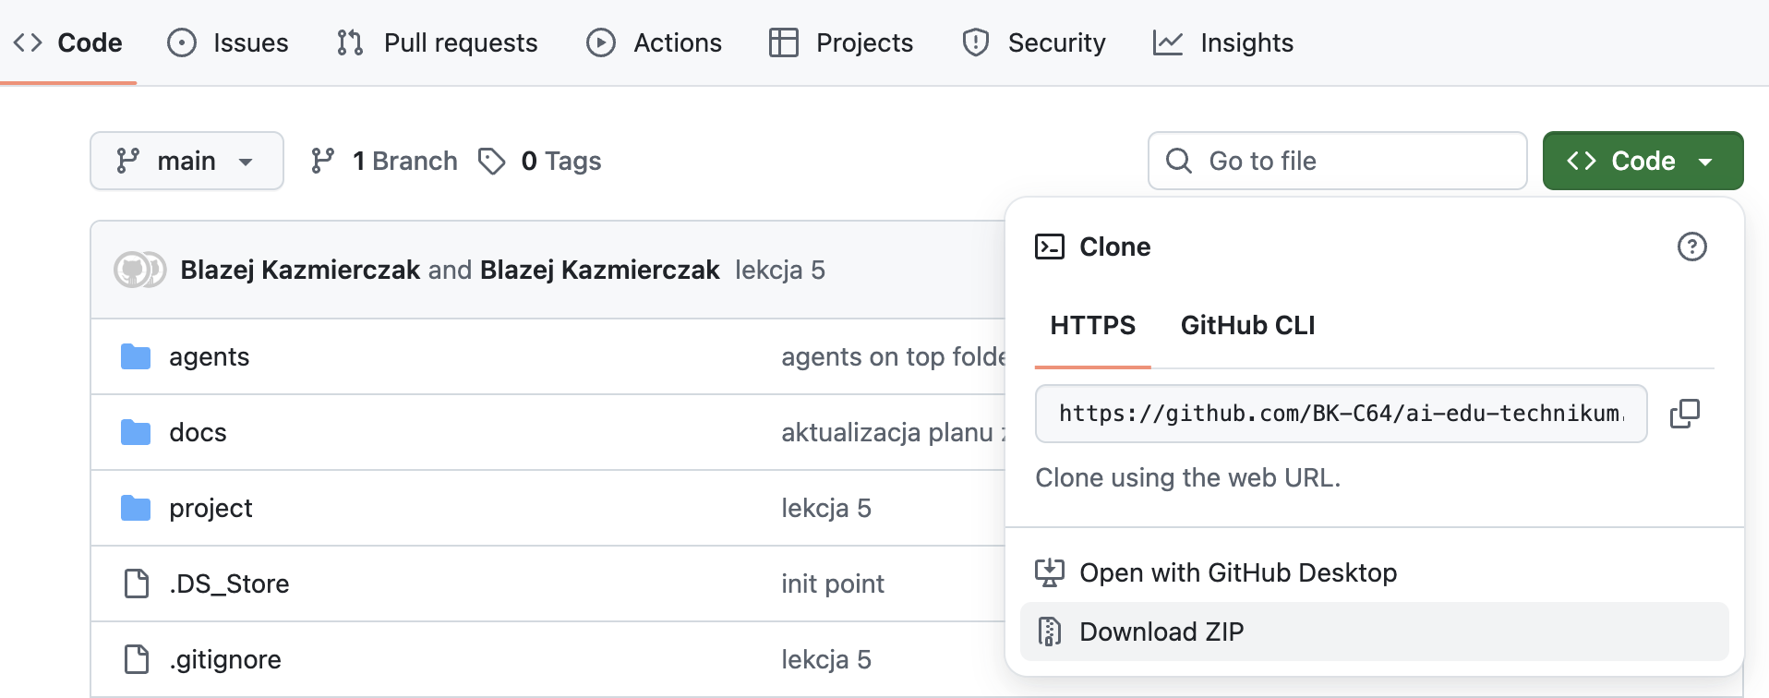
Task: Open the project folder
Action: coord(211,508)
